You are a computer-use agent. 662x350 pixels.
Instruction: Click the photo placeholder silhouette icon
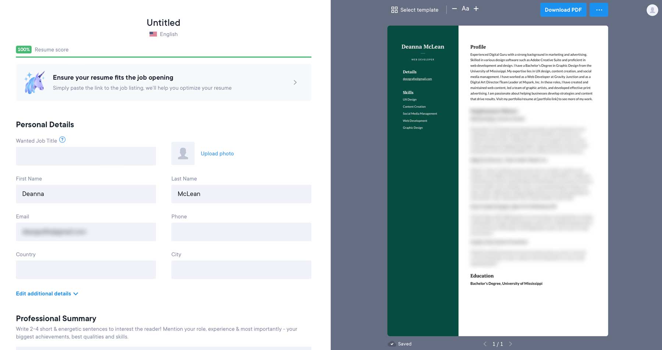pos(183,154)
